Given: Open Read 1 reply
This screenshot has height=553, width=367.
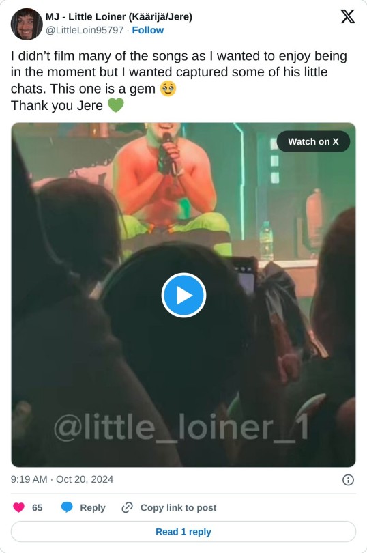Looking at the screenshot, I should pyautogui.click(x=183, y=531).
